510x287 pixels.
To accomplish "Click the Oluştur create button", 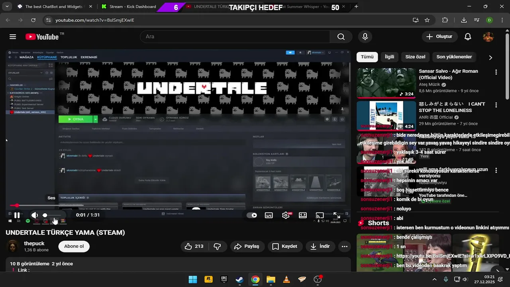I will 439,37.
